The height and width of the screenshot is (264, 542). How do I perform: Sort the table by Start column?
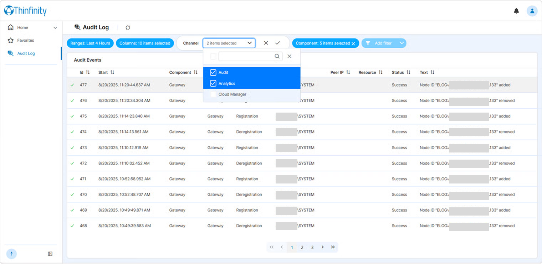(x=112, y=72)
